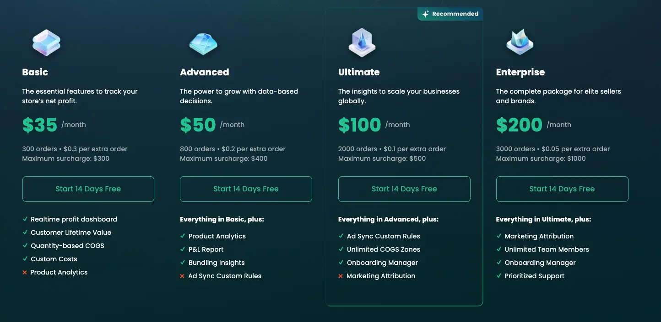Click the Customer Lifetime Value feature
661x322 pixels.
[71, 232]
